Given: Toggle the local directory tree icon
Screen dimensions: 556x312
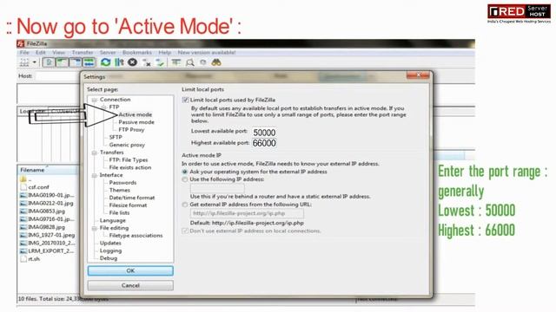Looking at the screenshot, I should point(62,62).
